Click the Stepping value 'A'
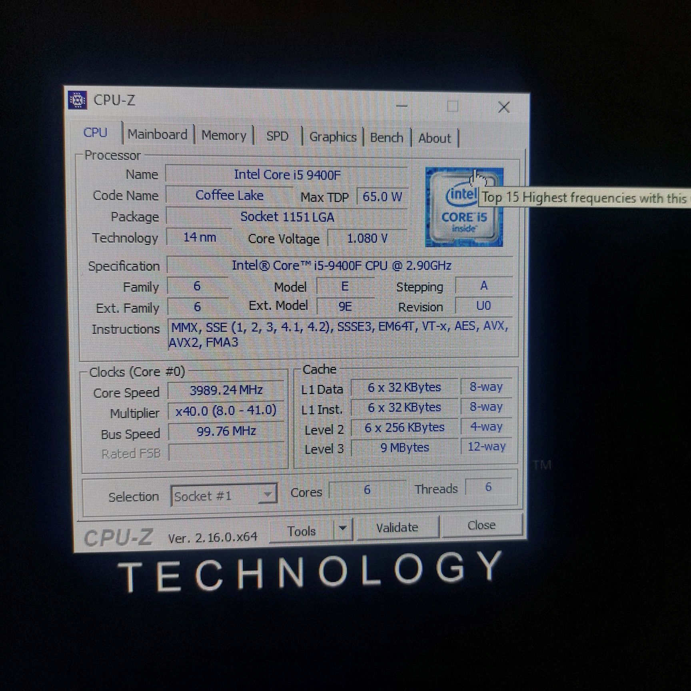 click(x=484, y=286)
